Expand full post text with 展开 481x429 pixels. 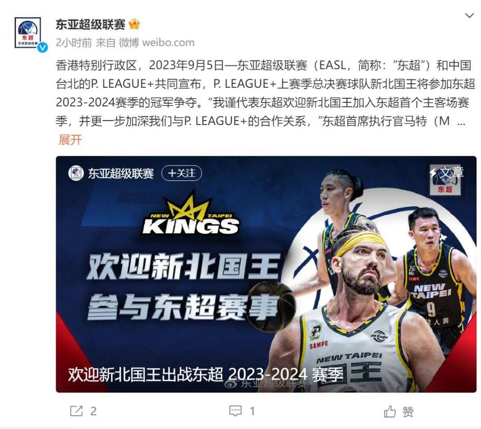(70, 140)
